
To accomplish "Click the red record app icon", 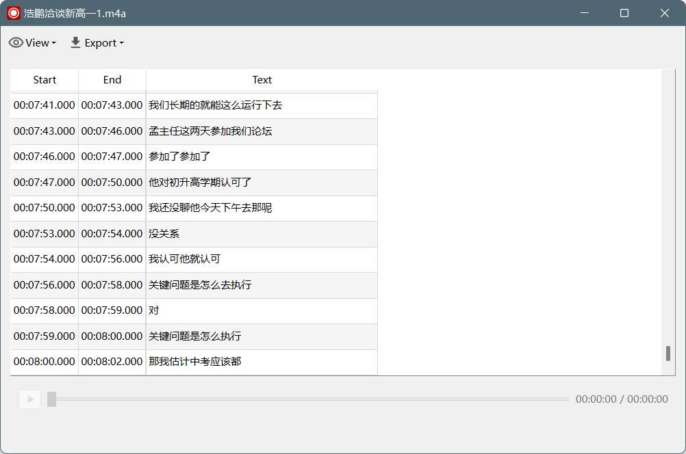I will (x=14, y=13).
